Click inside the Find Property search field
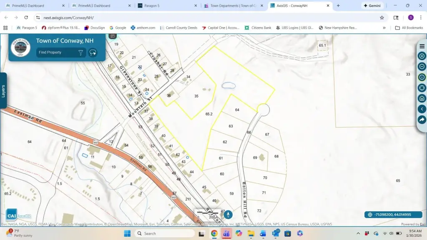This screenshot has width=427, height=240. tap(55, 52)
